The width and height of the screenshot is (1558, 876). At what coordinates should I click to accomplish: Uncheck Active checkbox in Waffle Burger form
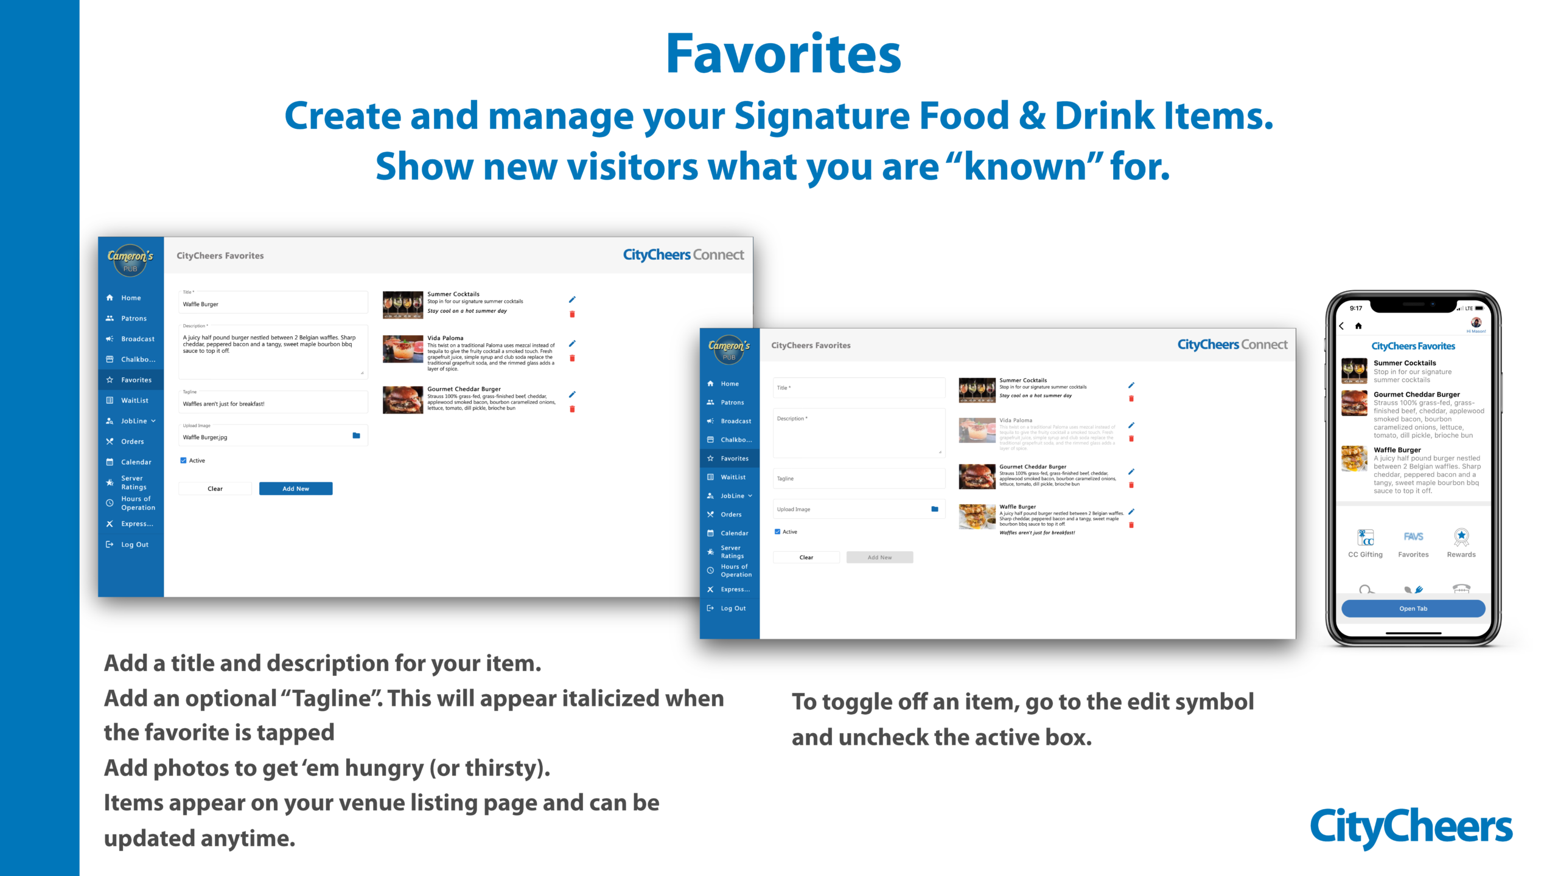(183, 461)
